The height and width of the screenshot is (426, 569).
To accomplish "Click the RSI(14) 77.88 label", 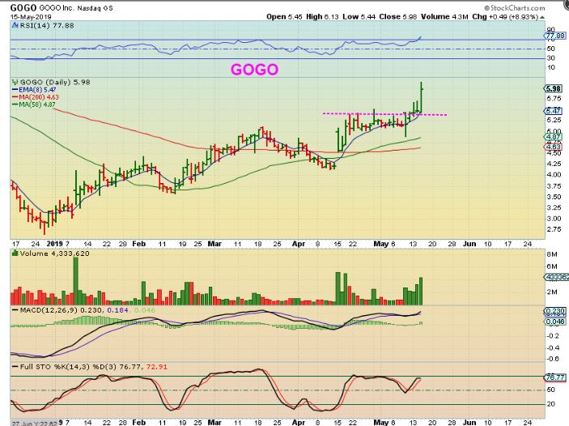I will pyautogui.click(x=47, y=25).
